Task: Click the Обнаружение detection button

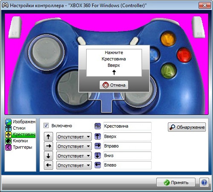Action: click(187, 127)
